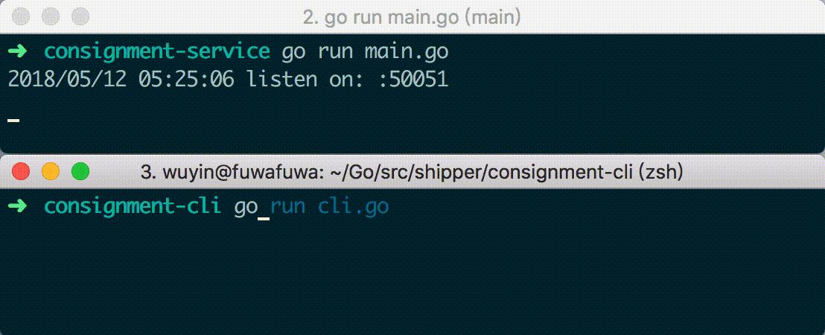
Task: Click the inactive gray minimize button of top window
Action: pyautogui.click(x=51, y=16)
